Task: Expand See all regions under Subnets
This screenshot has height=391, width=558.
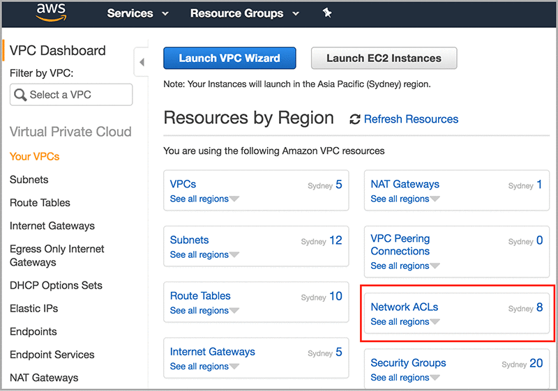Action: click(204, 254)
